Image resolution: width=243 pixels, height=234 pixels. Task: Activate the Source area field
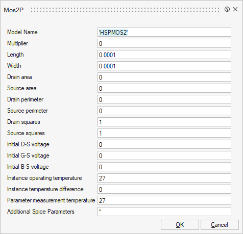pyautogui.click(x=164, y=88)
